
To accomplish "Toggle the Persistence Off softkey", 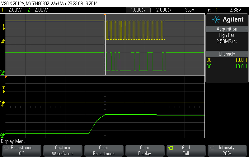I will [x=21, y=150].
